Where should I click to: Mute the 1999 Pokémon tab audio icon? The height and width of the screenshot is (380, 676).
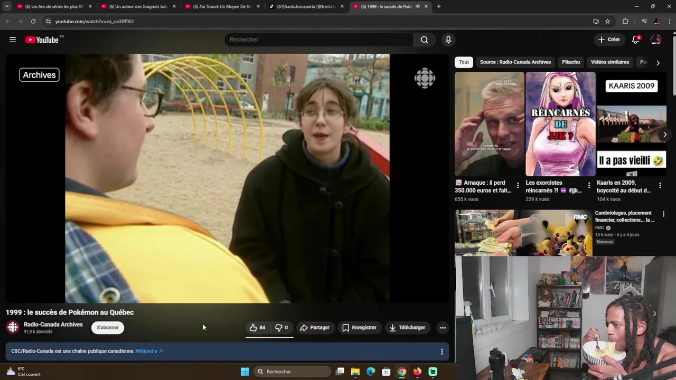[x=417, y=6]
